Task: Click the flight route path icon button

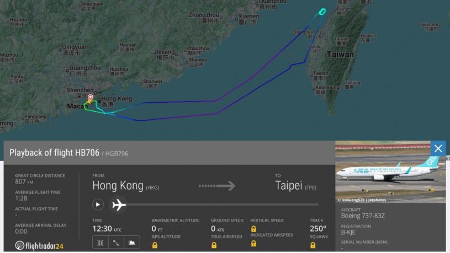Action: click(x=117, y=243)
